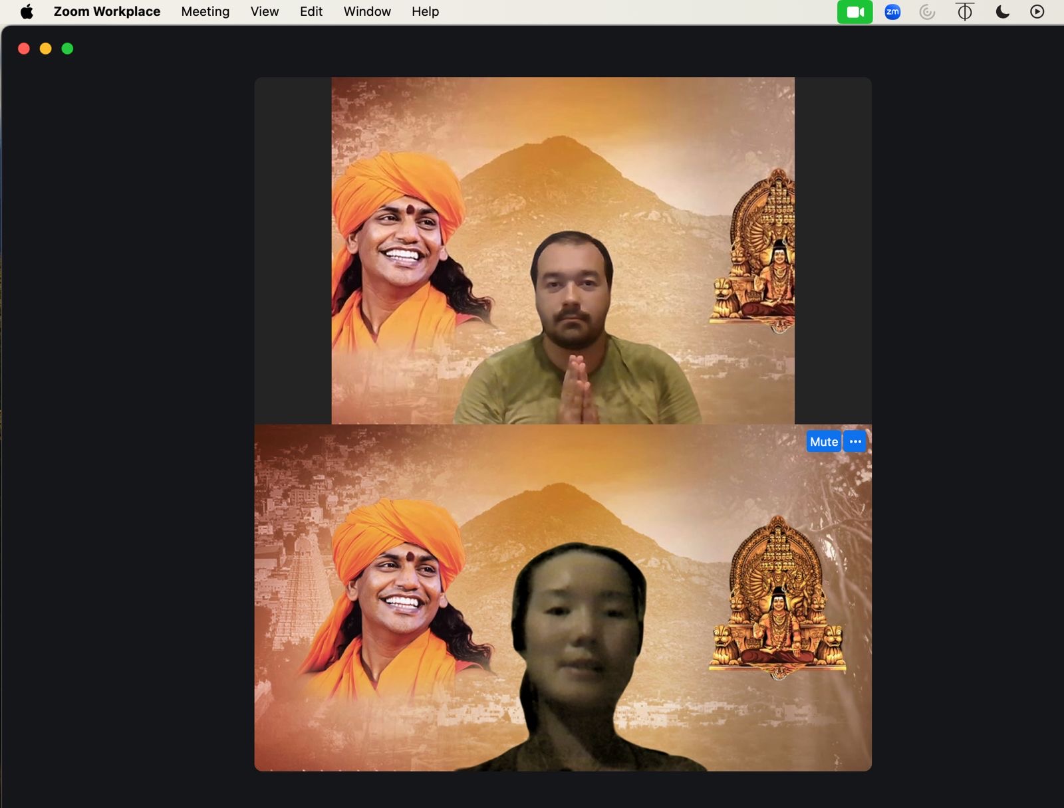The image size is (1064, 808).
Task: Select the top participant video tile
Action: tap(563, 251)
